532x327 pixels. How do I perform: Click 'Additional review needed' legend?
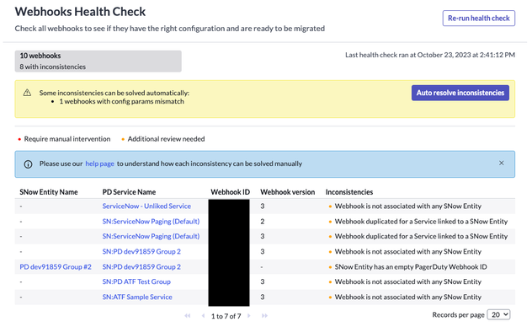pyautogui.click(x=167, y=139)
